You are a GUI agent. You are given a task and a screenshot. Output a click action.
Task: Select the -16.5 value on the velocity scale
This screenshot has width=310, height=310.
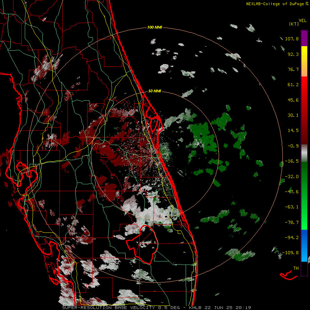tap(292, 161)
